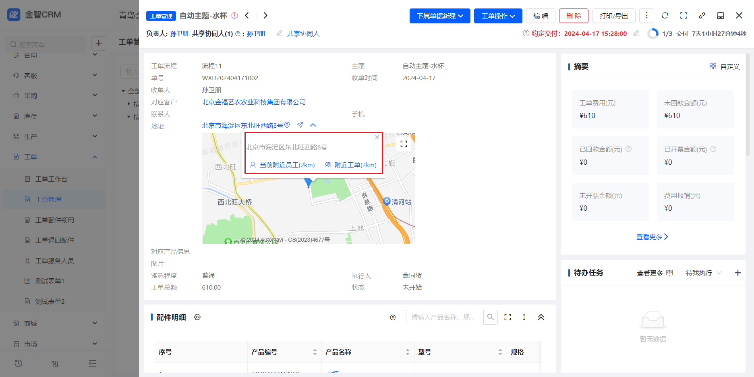Collapse the address map
The image size is (754, 377).
(313, 125)
